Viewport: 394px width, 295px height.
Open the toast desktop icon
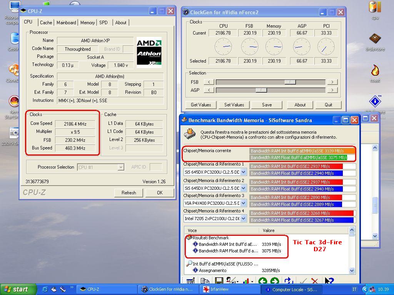point(375,72)
